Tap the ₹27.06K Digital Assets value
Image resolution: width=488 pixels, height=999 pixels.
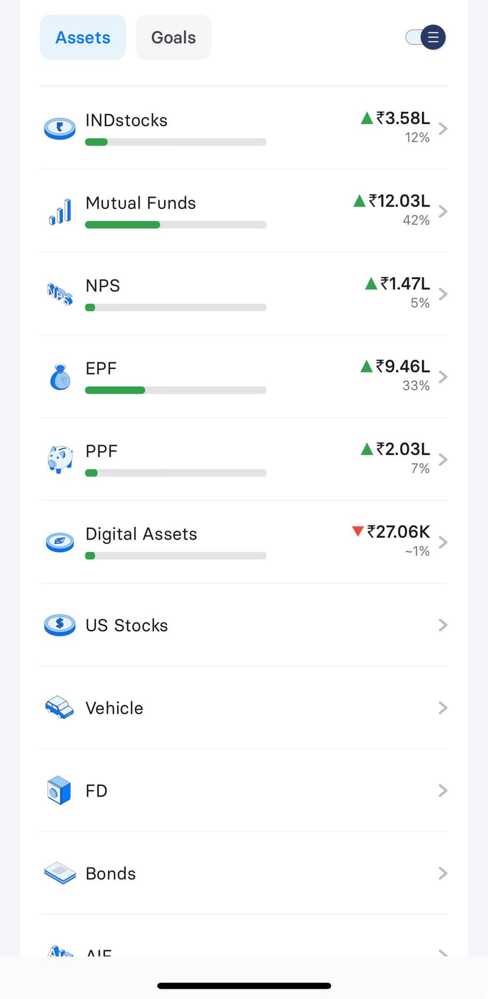tap(398, 532)
